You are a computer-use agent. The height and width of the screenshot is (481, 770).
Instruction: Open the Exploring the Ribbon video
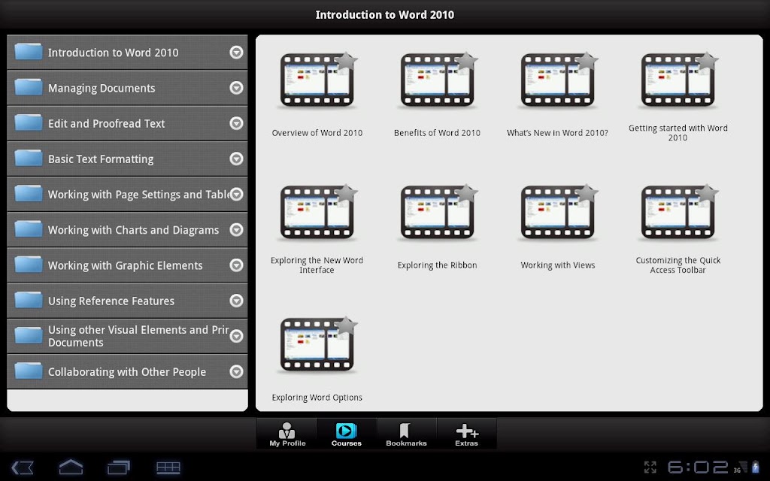tap(437, 213)
